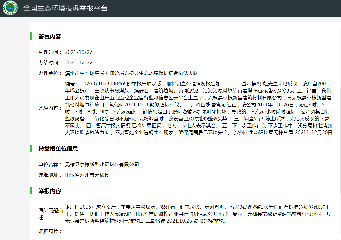Click the address 山东省滨州市无棣县
Screen dimensions: 341x240
coord(87,175)
